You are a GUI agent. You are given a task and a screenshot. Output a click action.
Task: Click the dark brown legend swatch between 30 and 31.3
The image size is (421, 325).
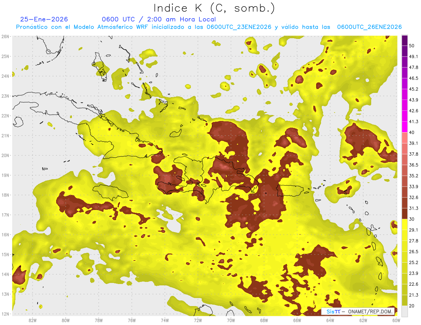point(405,214)
